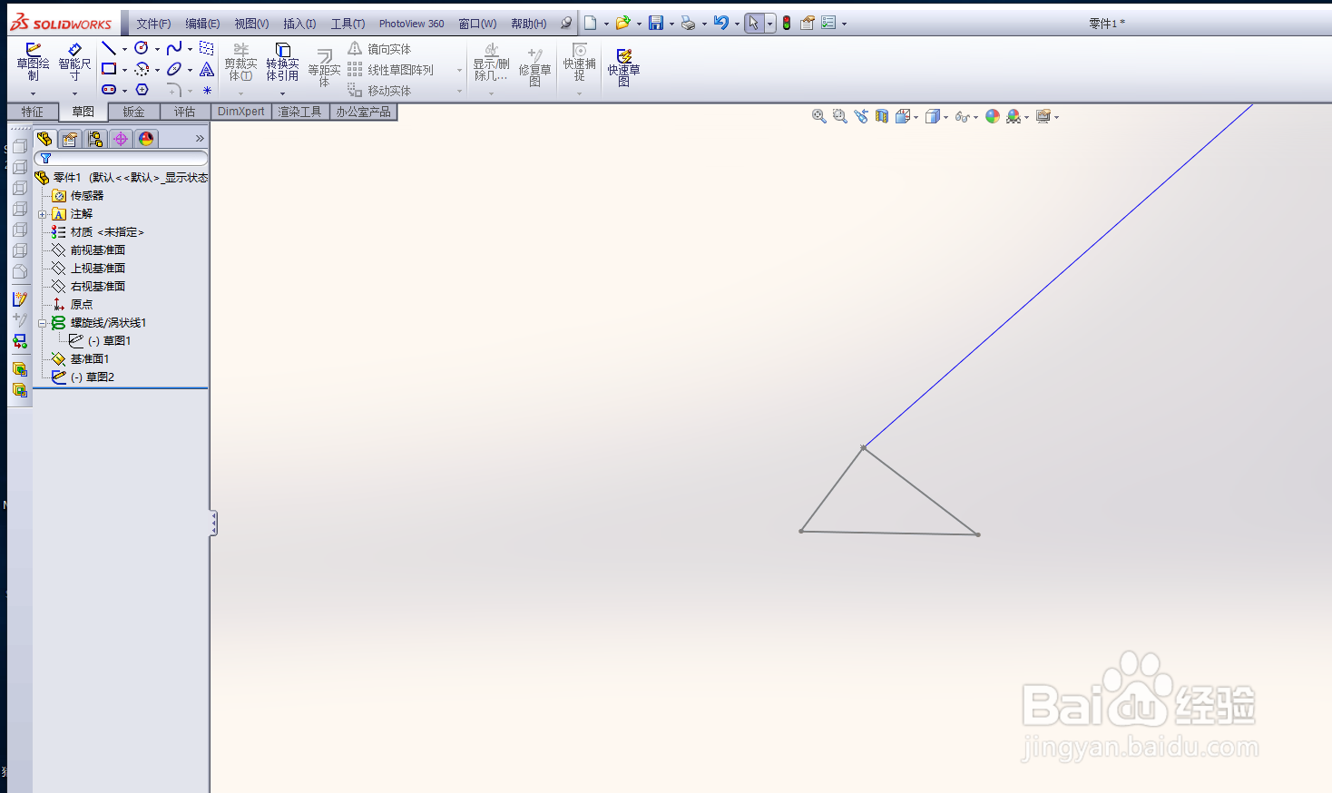Viewport: 1332px width, 793px height.
Task: Open the PropertyManager tab icon
Action: [70, 139]
